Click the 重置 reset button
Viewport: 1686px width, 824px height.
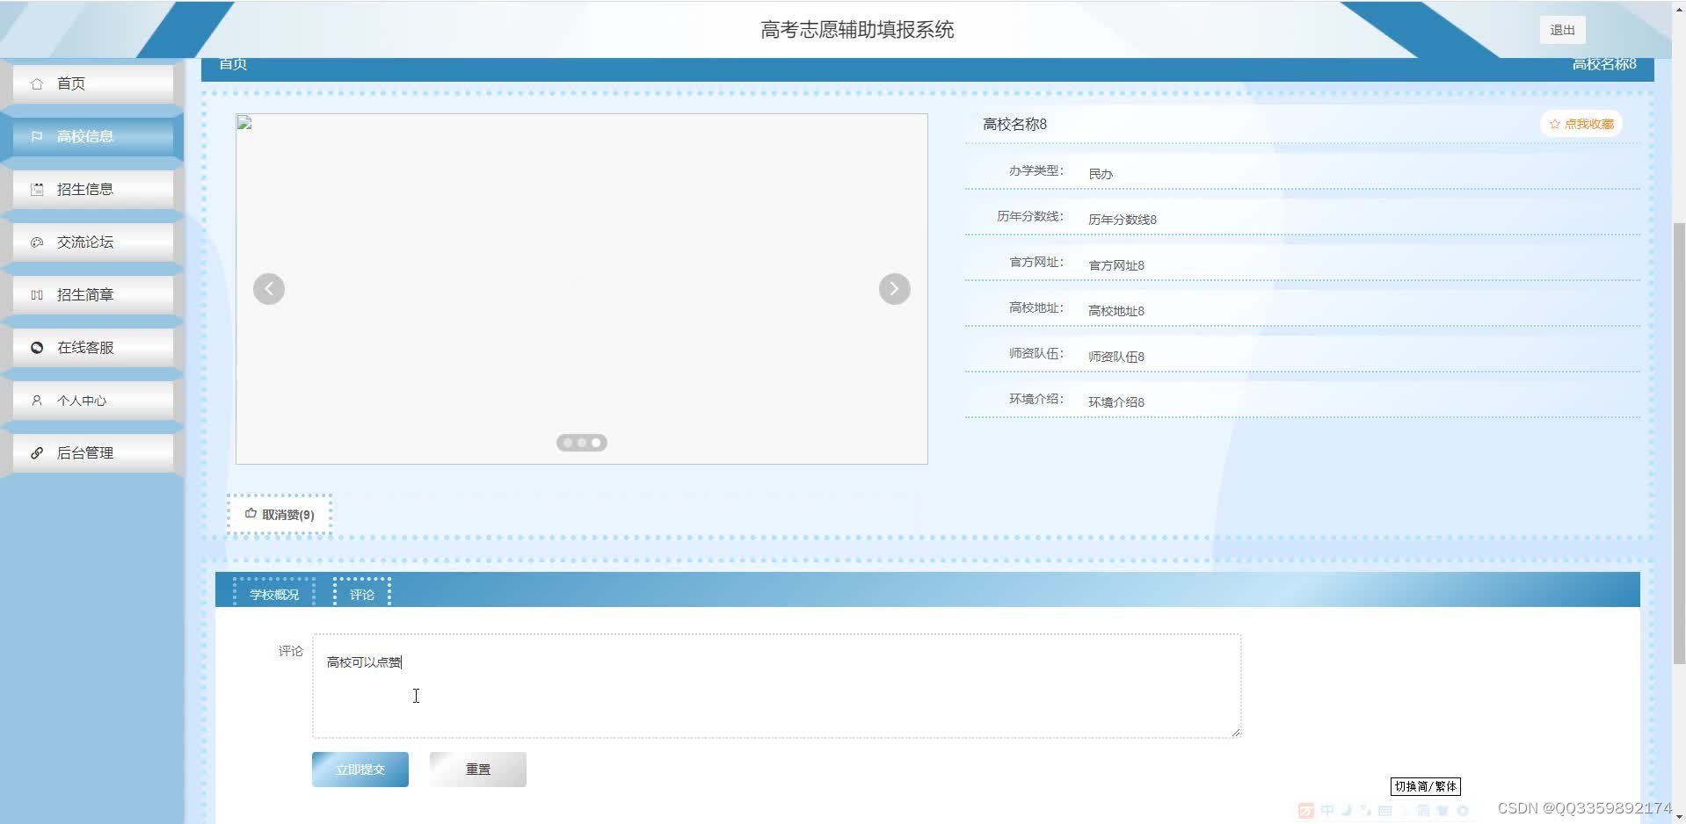[x=478, y=770]
